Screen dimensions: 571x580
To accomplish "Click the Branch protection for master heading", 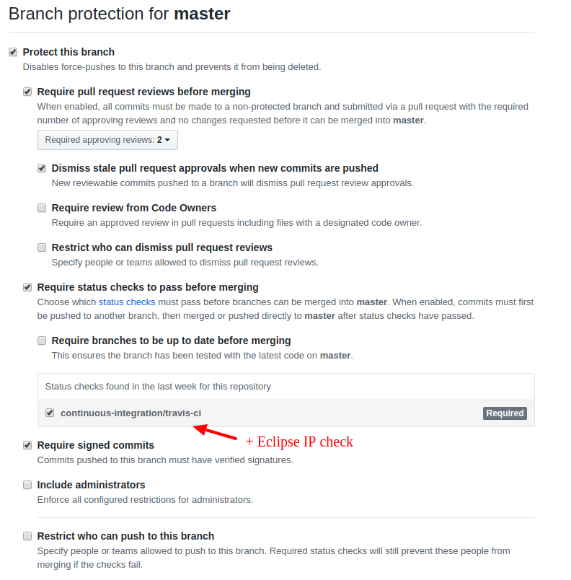I will pyautogui.click(x=115, y=13).
